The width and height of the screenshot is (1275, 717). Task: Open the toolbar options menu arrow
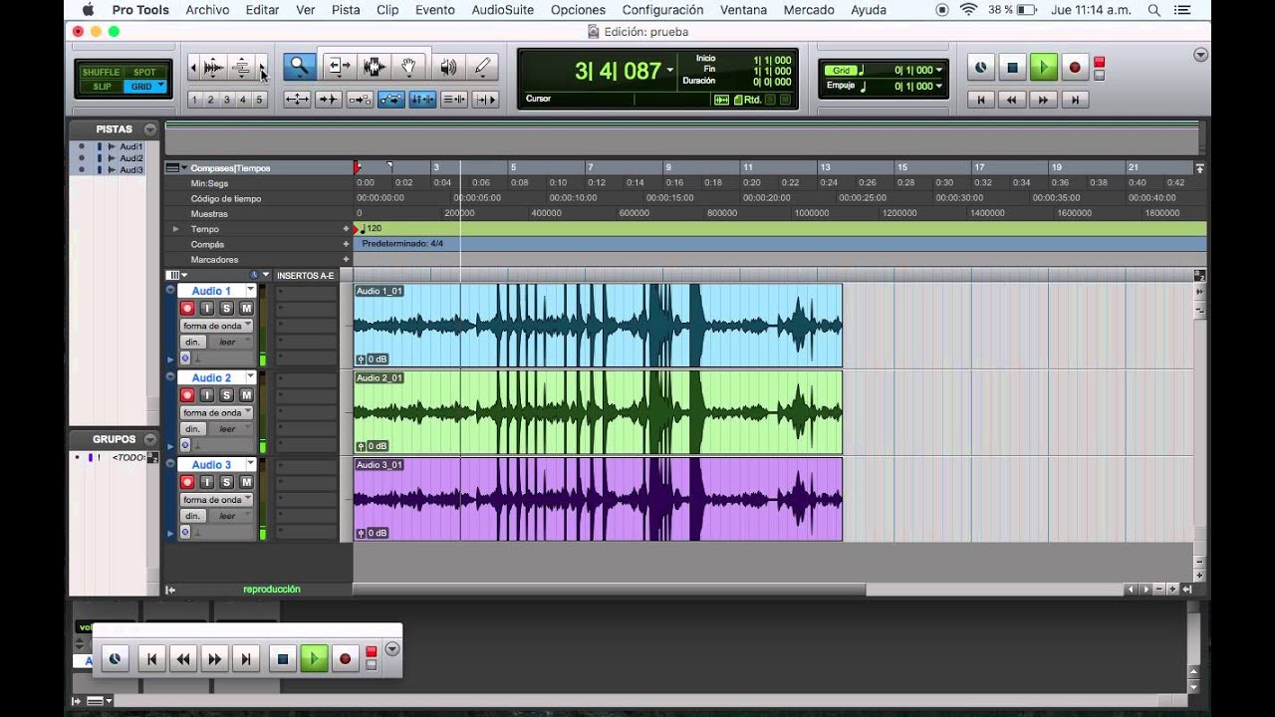(x=1200, y=55)
